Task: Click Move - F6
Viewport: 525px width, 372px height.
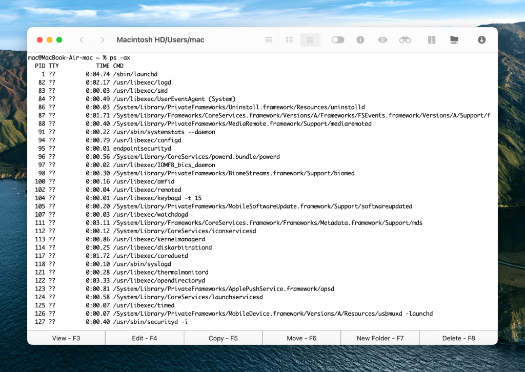Action: pos(301,338)
